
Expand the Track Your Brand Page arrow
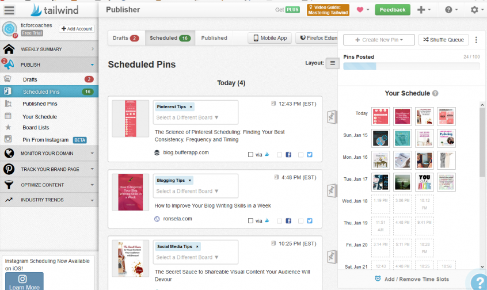pyautogui.click(x=92, y=169)
